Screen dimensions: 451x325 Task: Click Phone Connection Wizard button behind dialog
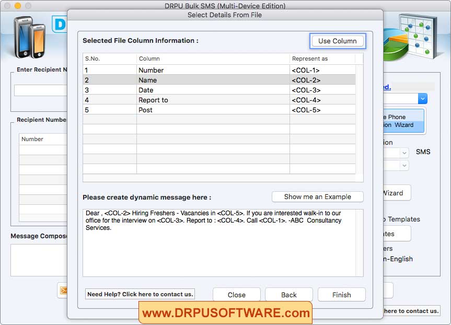pos(403,121)
